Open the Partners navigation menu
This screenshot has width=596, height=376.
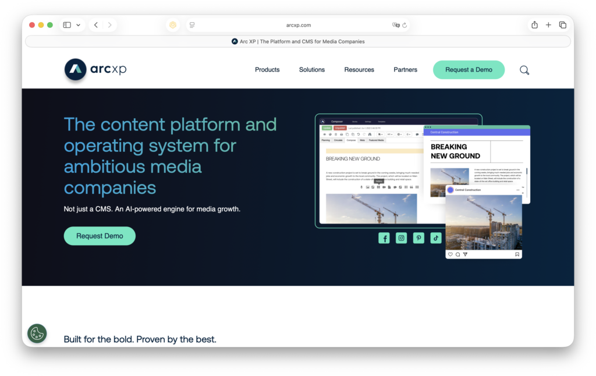pos(405,70)
